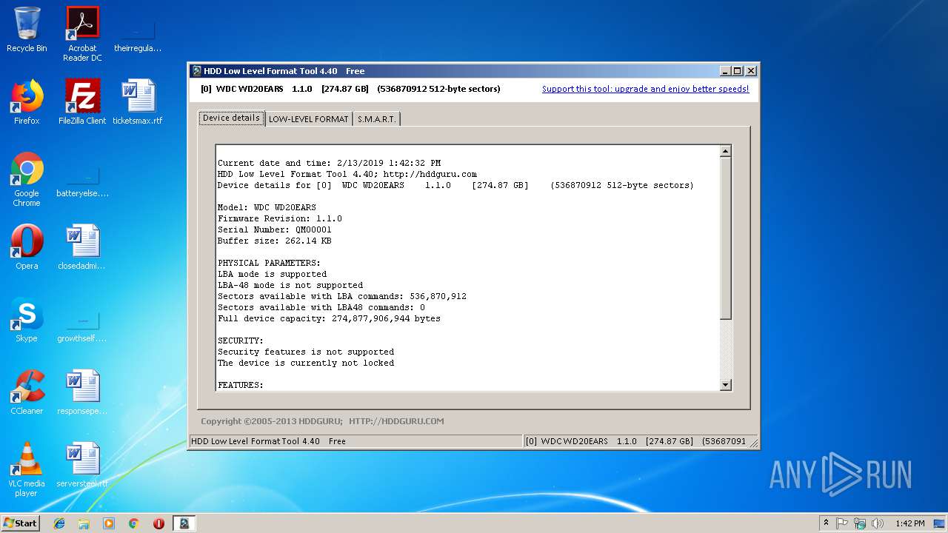Click the 'Firmware Revision: 1.1.0' line
The image size is (948, 533).
(280, 218)
